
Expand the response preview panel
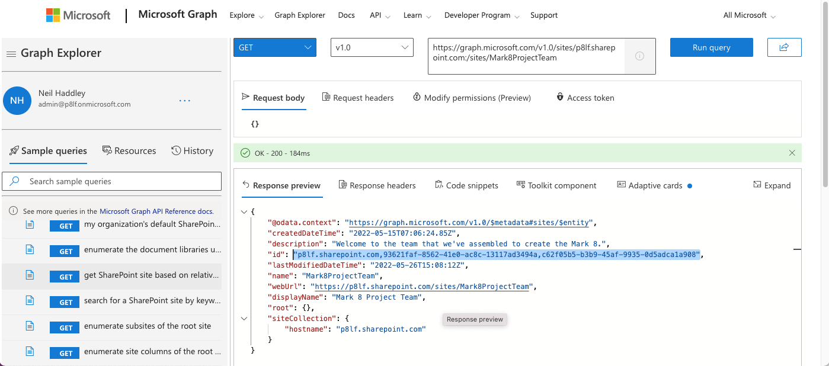[772, 185]
